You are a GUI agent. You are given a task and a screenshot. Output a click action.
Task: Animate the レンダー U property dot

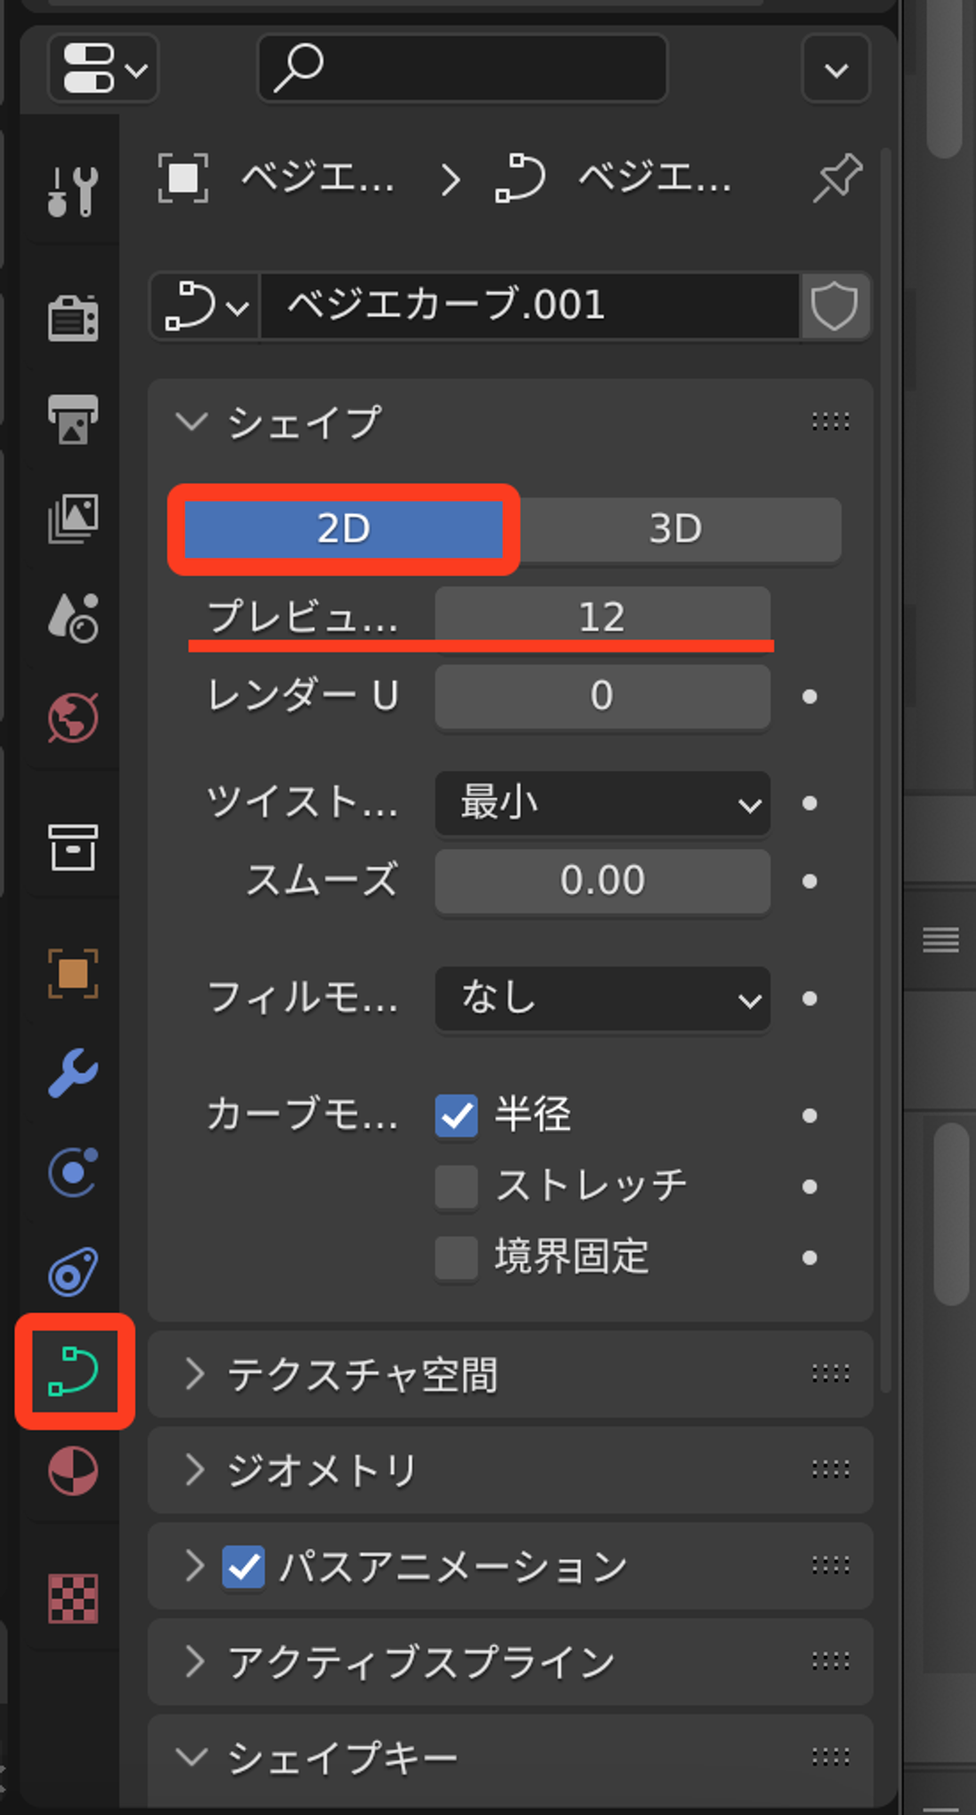809,697
